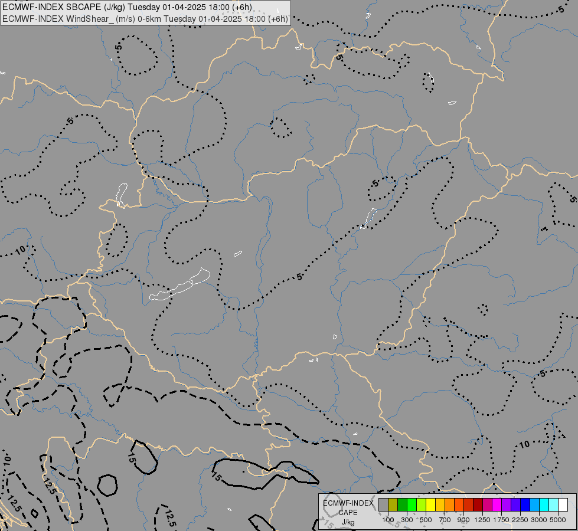The image size is (578, 531).
Task: Pick the brick red swatch right of 900 tick
Action: tap(469, 505)
